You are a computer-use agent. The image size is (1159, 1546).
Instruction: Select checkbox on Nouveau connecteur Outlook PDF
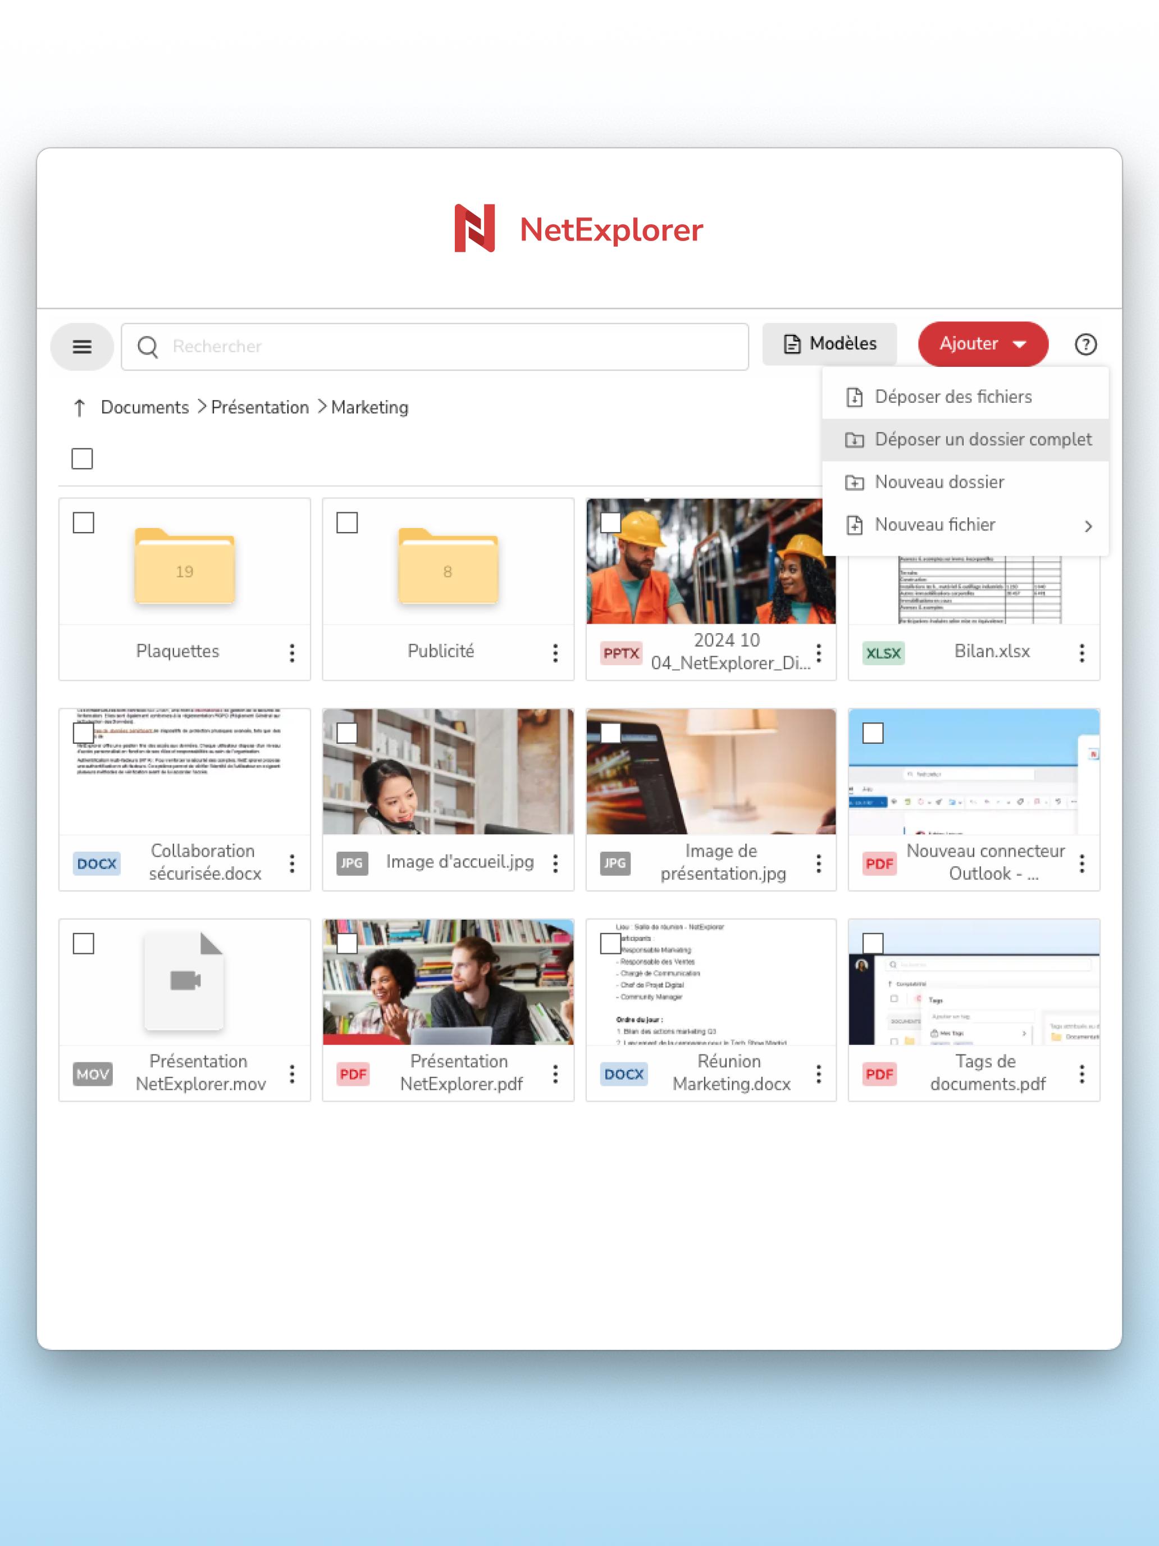[x=873, y=733]
